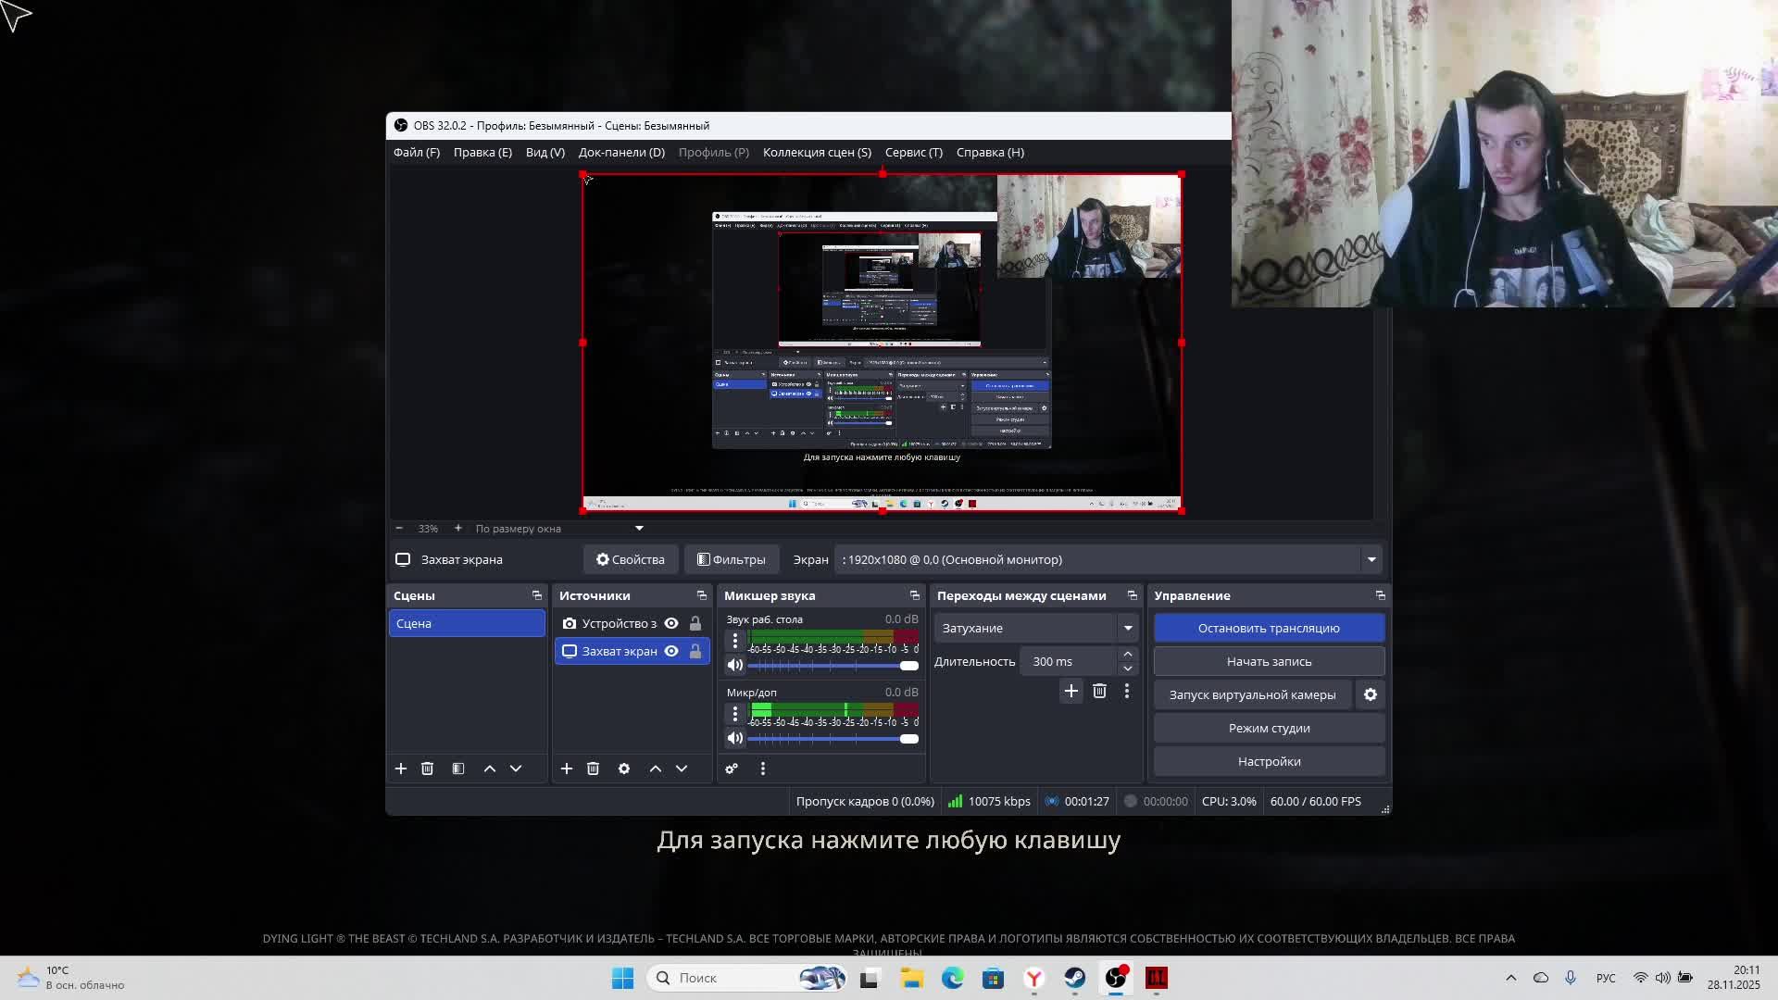
Task: Lock the Захват экрана source
Action: 695,651
